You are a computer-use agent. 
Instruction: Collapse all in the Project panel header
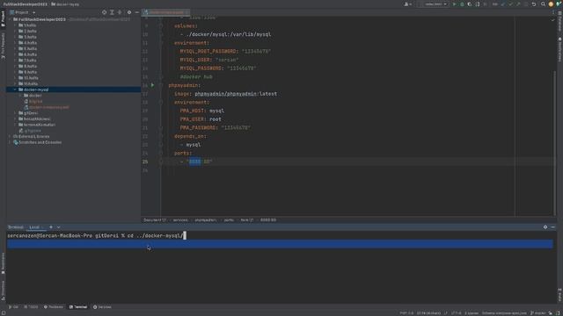coord(120,12)
